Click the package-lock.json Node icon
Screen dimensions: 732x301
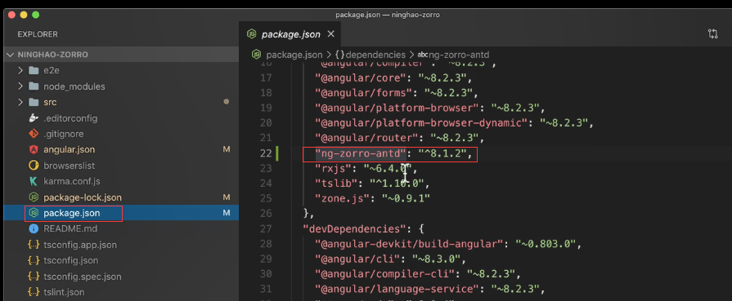click(x=34, y=197)
